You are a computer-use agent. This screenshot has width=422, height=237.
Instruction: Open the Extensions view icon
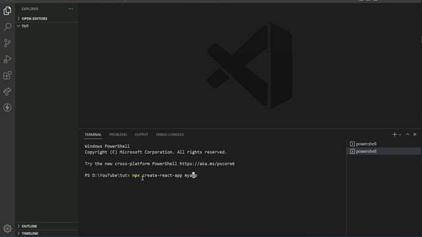[x=7, y=75]
